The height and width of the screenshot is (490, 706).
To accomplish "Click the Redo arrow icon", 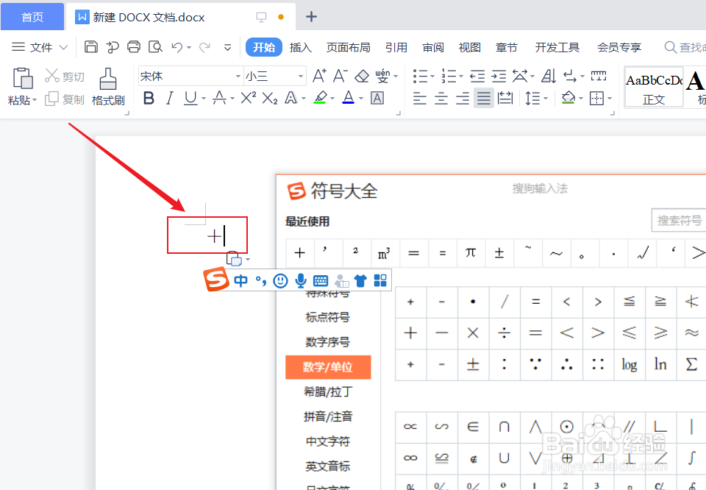I will coord(205,47).
